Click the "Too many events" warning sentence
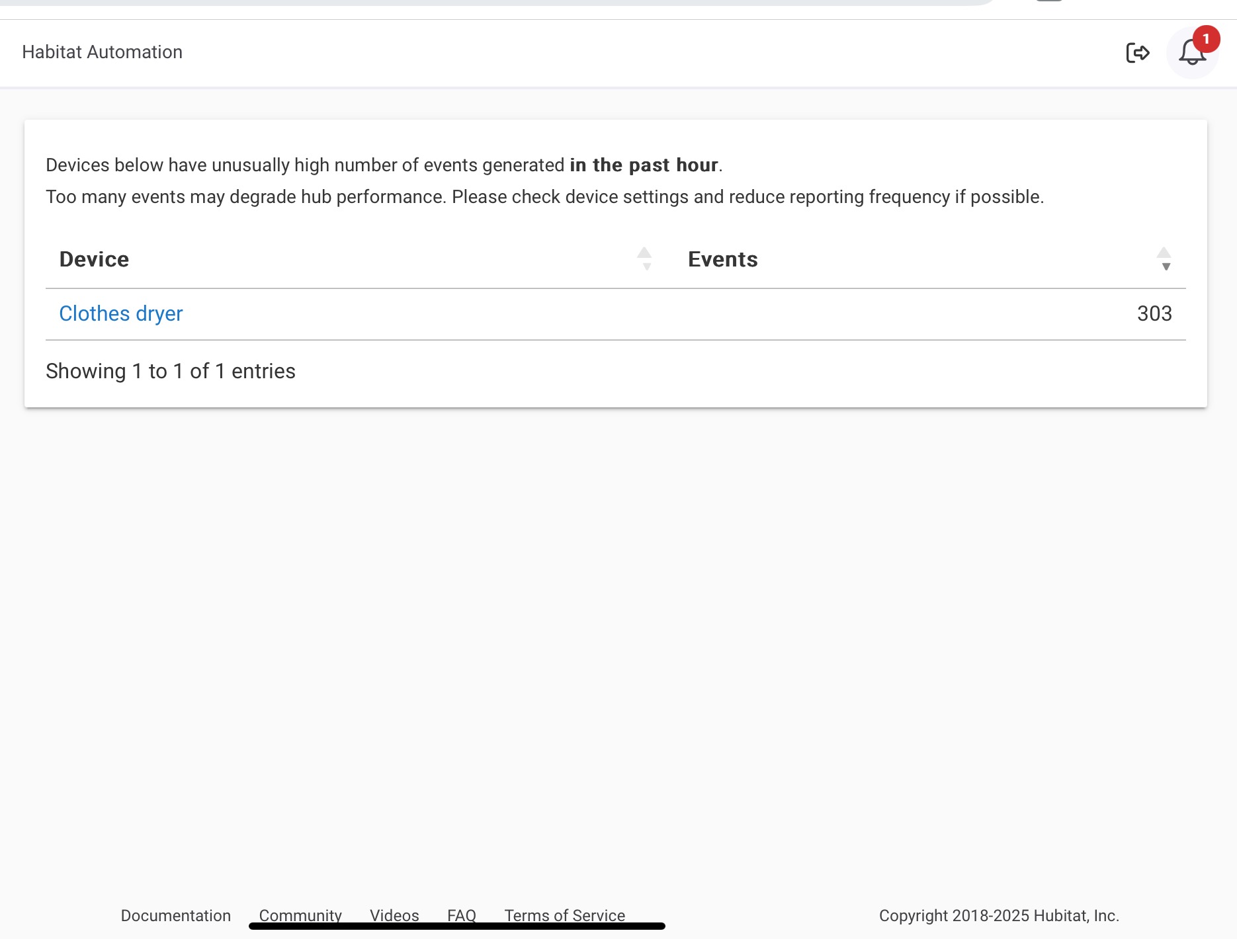This screenshot has height=939, width=1237. (544, 197)
